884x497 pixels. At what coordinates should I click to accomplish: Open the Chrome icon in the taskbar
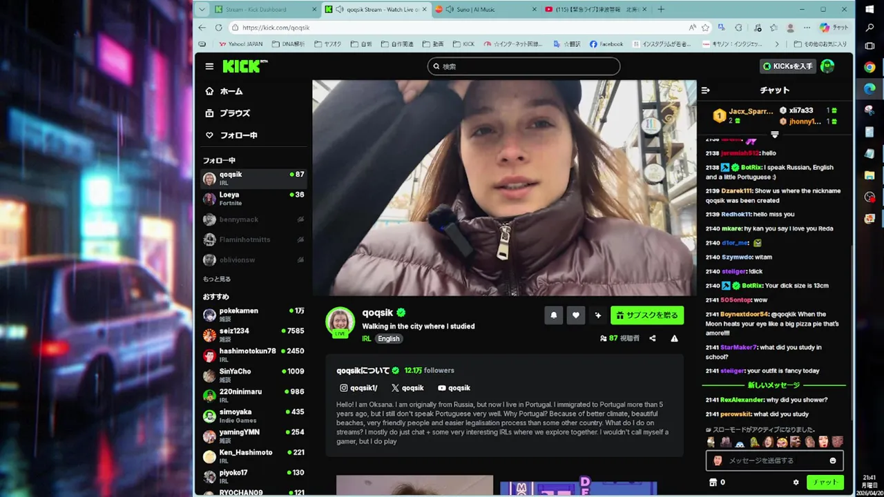[x=869, y=67]
